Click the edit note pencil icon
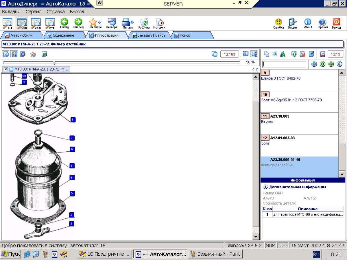Screen dimensions: 347x260 tap(311, 54)
